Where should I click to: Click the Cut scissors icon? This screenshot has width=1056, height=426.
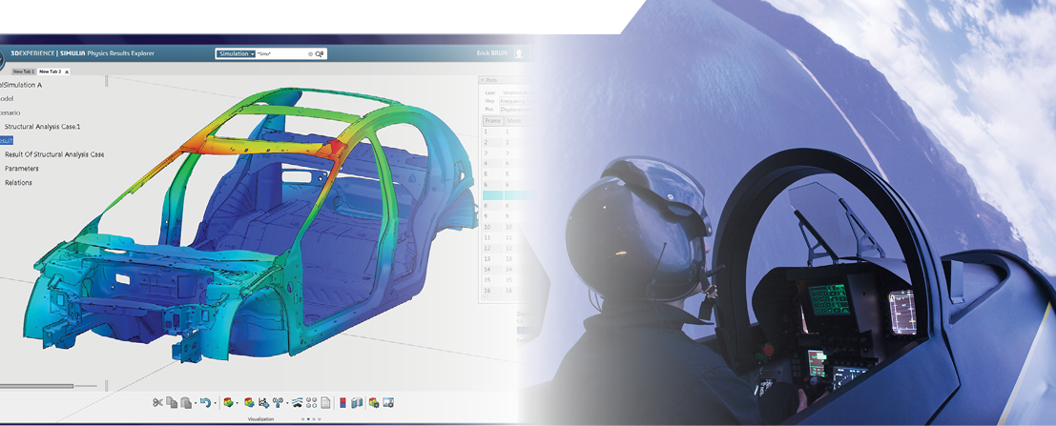tap(157, 402)
